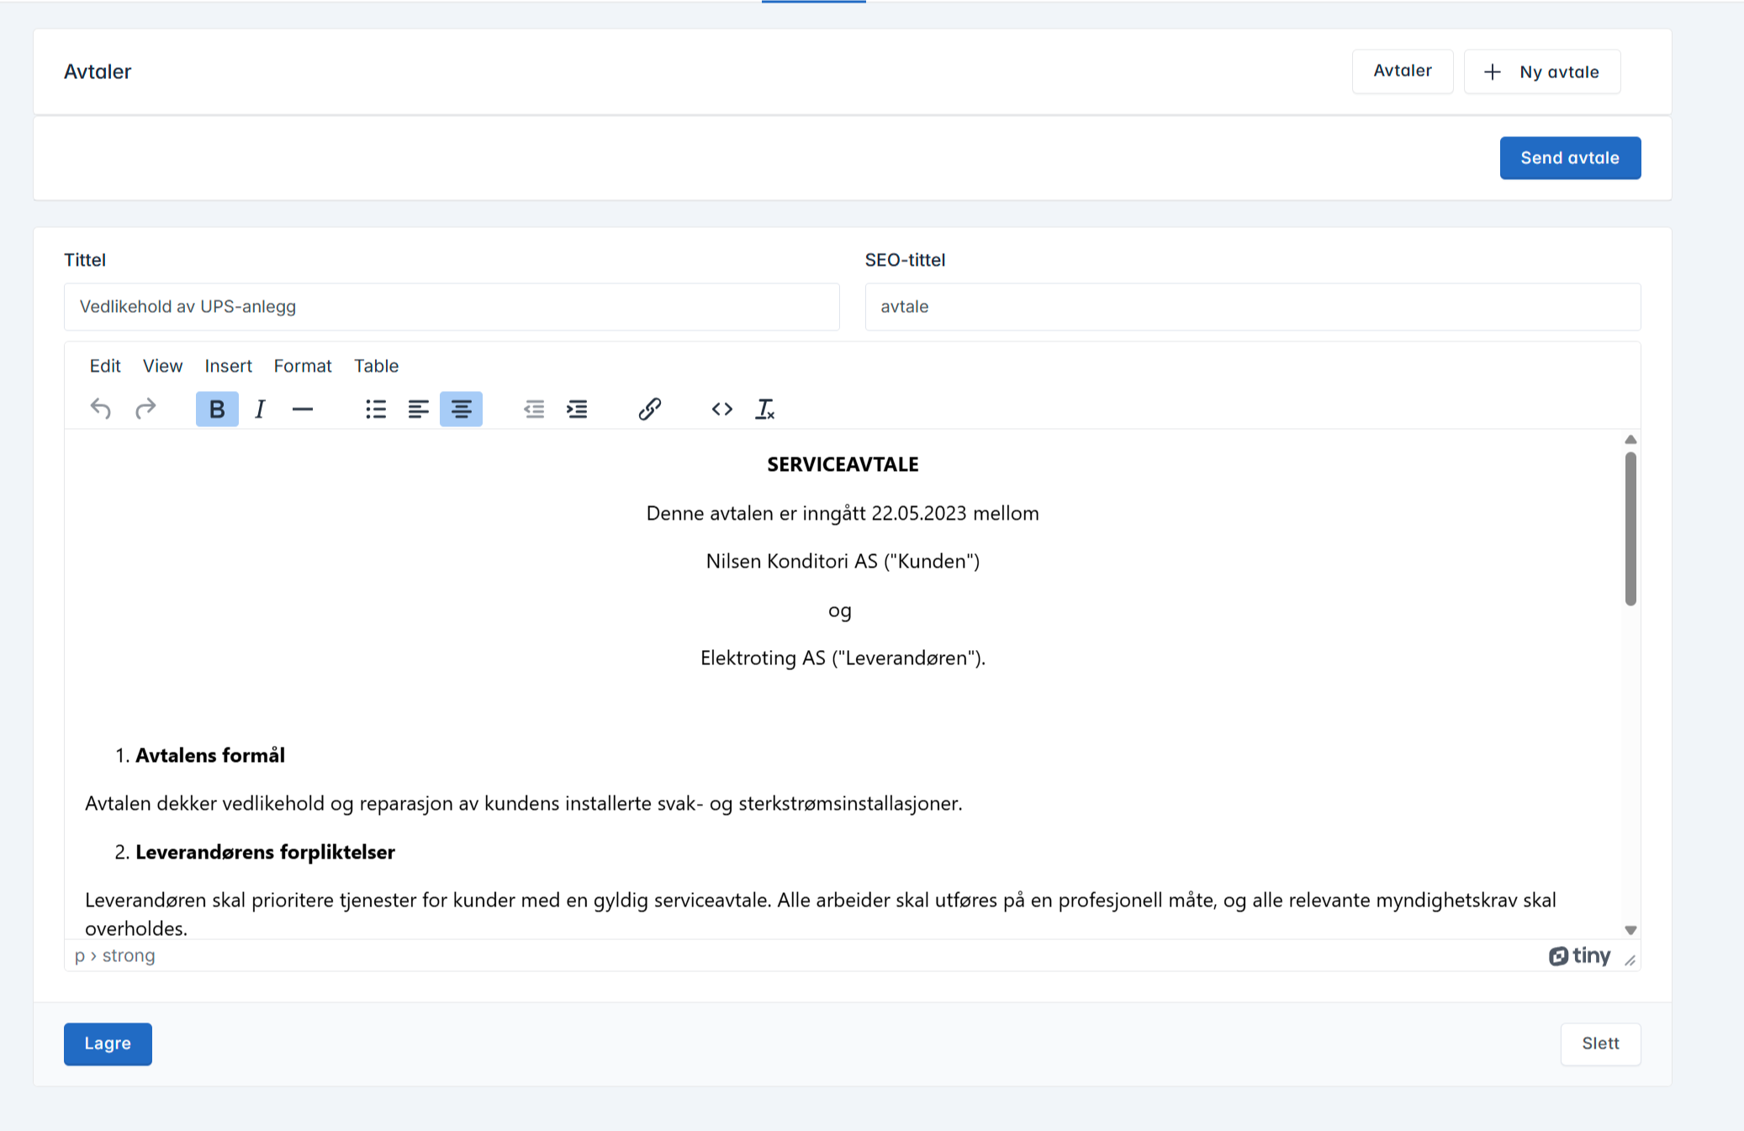
Task: Click the undo arrow icon
Action: tap(101, 409)
